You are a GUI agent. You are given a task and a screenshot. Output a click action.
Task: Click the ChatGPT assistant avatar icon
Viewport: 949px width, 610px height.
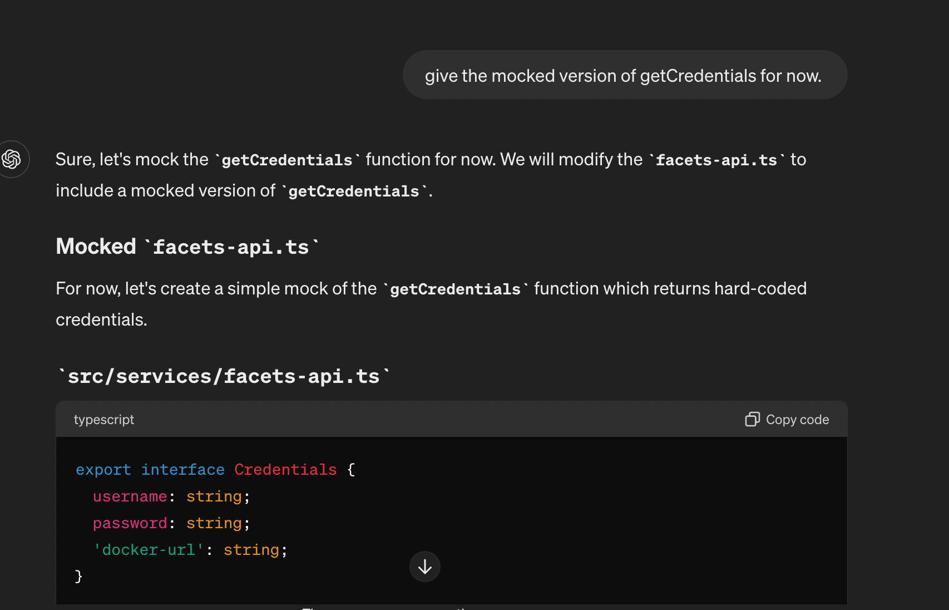(x=13, y=159)
